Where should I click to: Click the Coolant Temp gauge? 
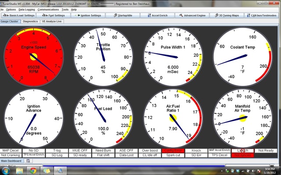(x=243, y=57)
